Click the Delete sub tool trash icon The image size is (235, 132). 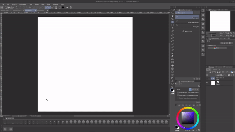[x=199, y=79]
